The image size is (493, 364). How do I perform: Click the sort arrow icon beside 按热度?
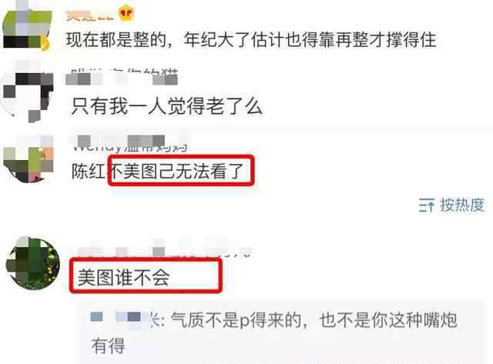coord(427,205)
